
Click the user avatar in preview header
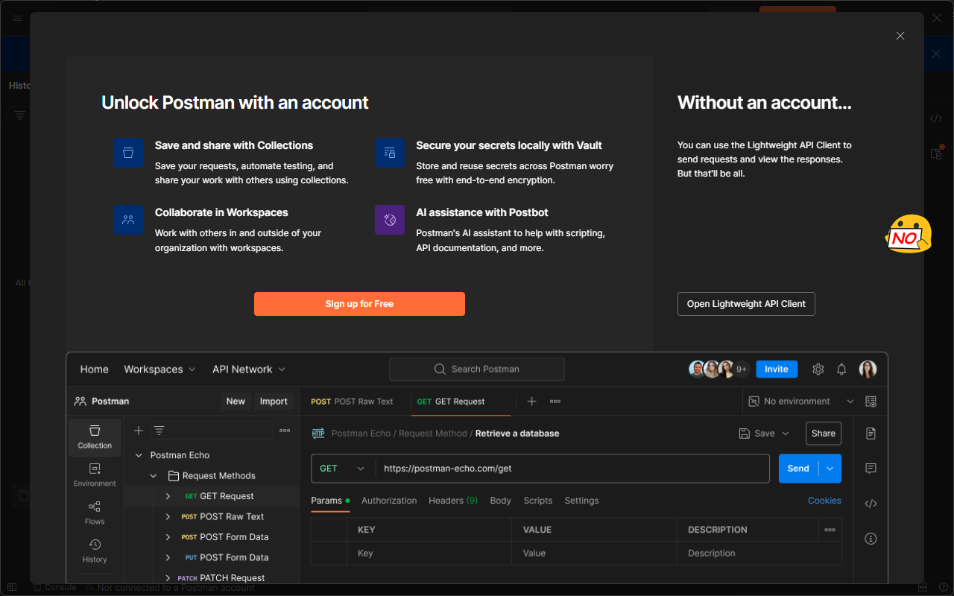[x=868, y=369]
